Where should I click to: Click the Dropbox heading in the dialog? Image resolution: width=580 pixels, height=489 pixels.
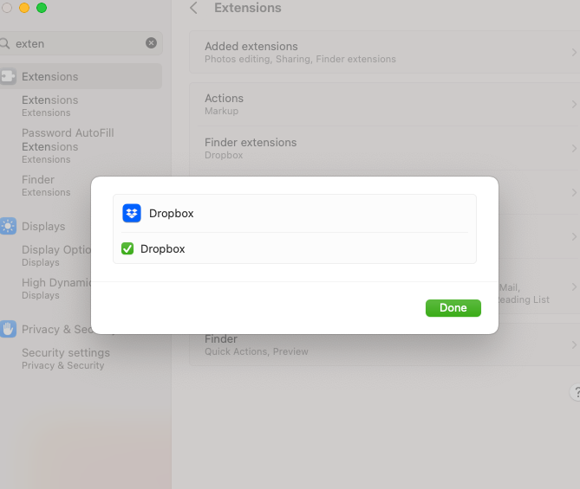pos(172,214)
